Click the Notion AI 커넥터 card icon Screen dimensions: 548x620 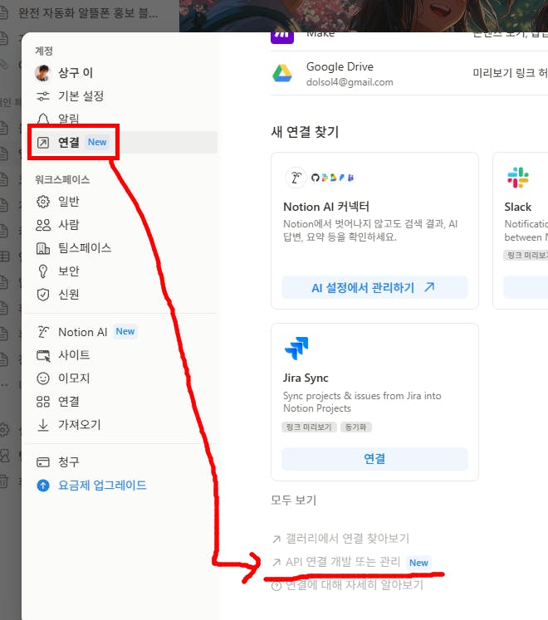click(x=296, y=178)
